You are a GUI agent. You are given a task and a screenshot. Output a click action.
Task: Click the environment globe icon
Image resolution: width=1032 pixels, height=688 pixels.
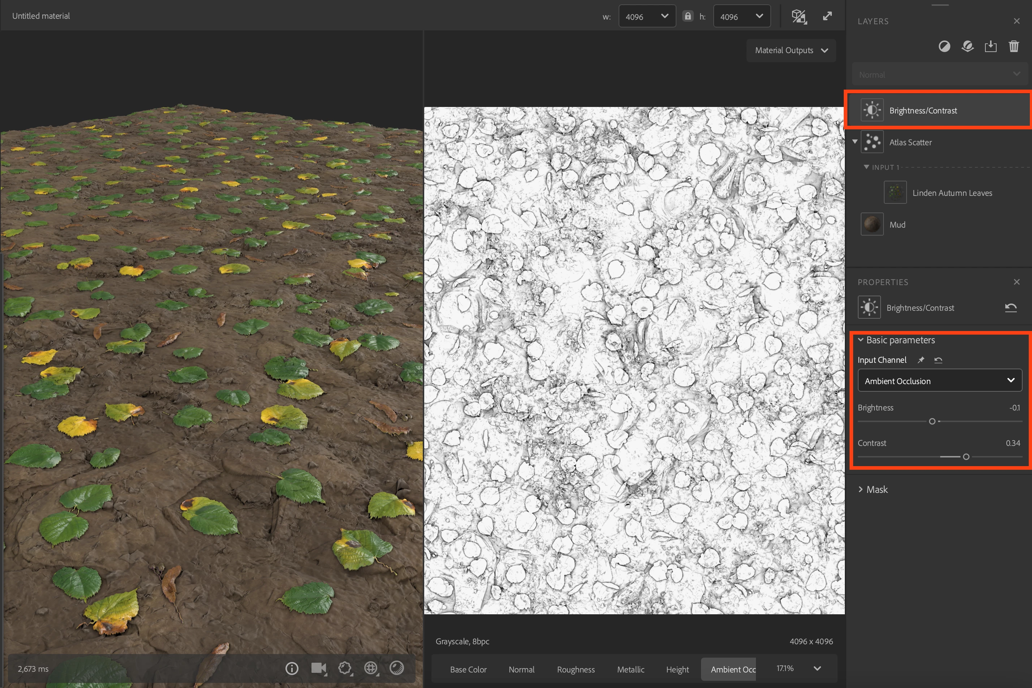point(371,668)
